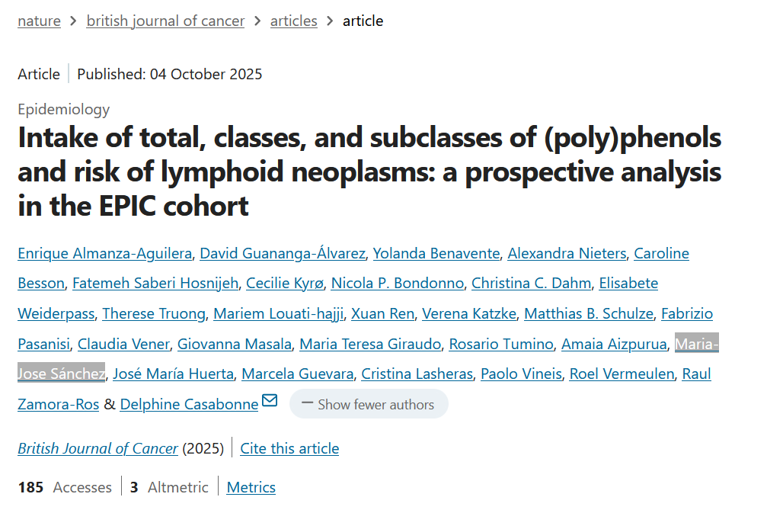The width and height of the screenshot is (767, 526).
Task: Click author Yolanda Benavente
Action: (x=436, y=253)
